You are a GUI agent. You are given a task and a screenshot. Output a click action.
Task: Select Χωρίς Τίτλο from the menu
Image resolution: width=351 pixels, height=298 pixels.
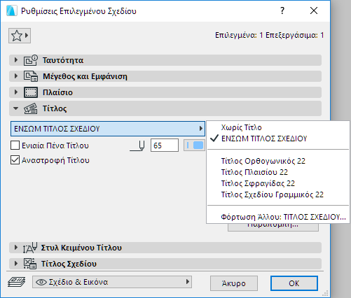(x=241, y=127)
